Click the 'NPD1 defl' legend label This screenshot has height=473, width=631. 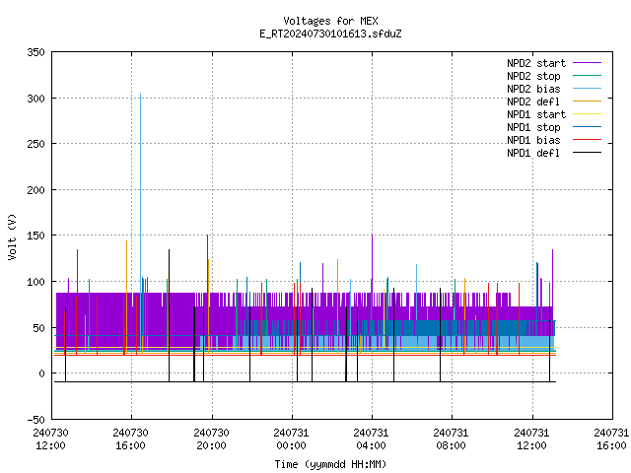click(533, 153)
